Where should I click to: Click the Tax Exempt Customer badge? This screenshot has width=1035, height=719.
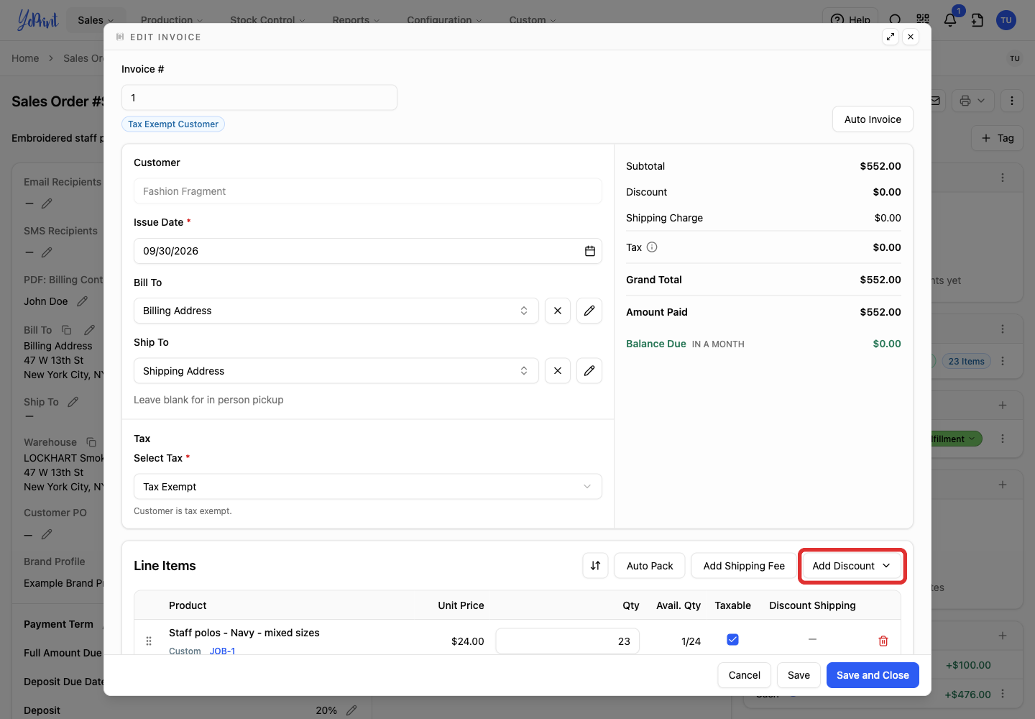point(173,124)
